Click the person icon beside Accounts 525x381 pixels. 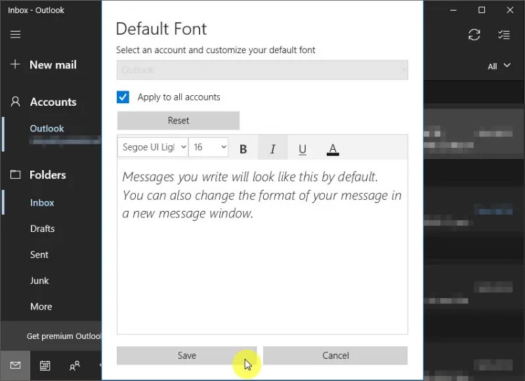(15, 102)
